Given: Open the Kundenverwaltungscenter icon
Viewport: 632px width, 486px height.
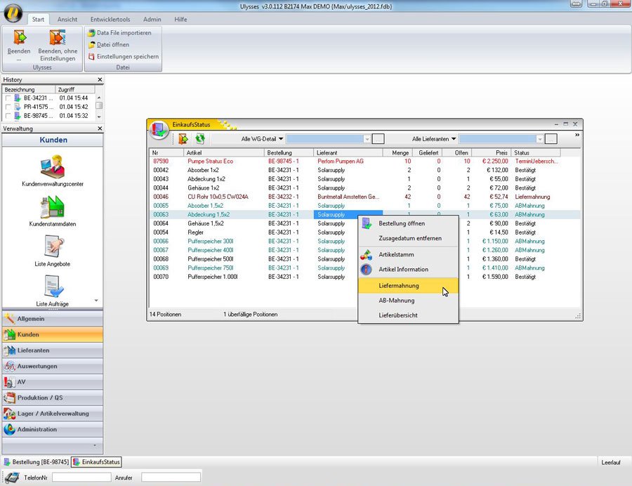Looking at the screenshot, I should coord(53,167).
